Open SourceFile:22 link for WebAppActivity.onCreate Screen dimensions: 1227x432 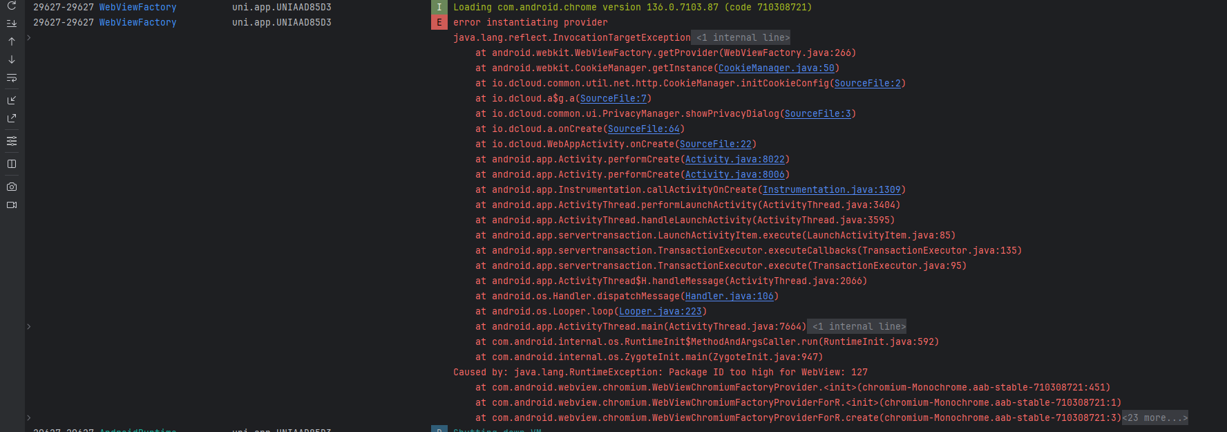click(716, 144)
